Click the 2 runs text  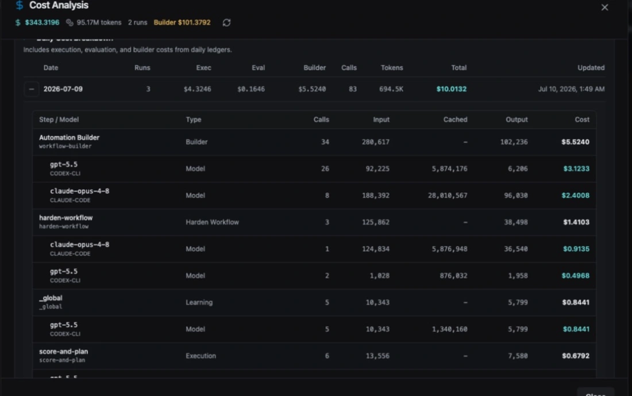click(x=137, y=22)
